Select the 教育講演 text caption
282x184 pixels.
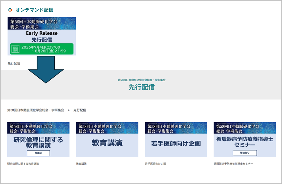pyautogui.click(x=81, y=164)
